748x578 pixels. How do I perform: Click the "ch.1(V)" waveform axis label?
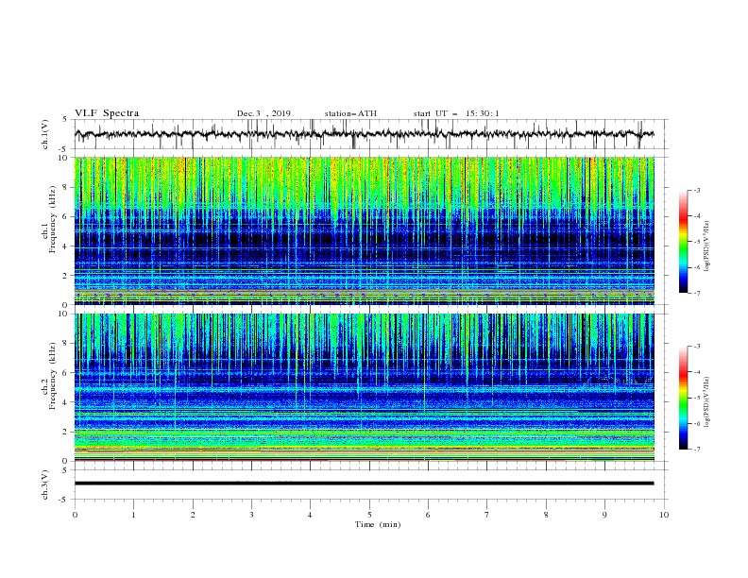point(45,134)
